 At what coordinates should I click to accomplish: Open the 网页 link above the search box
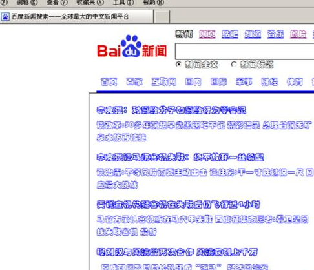207,34
